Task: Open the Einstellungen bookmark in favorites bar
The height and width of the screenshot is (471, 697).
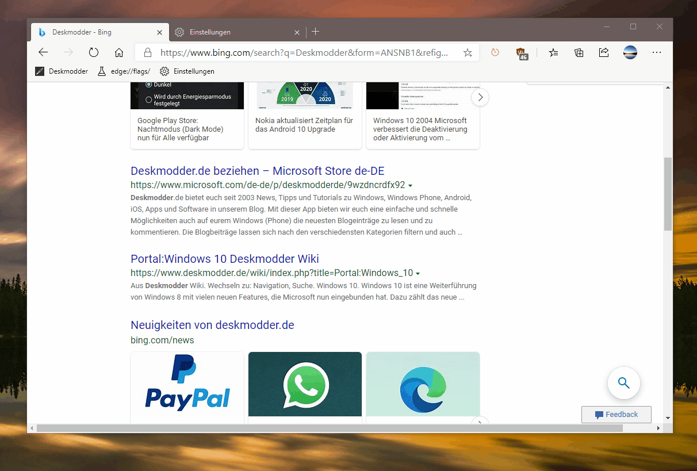Action: coord(187,71)
